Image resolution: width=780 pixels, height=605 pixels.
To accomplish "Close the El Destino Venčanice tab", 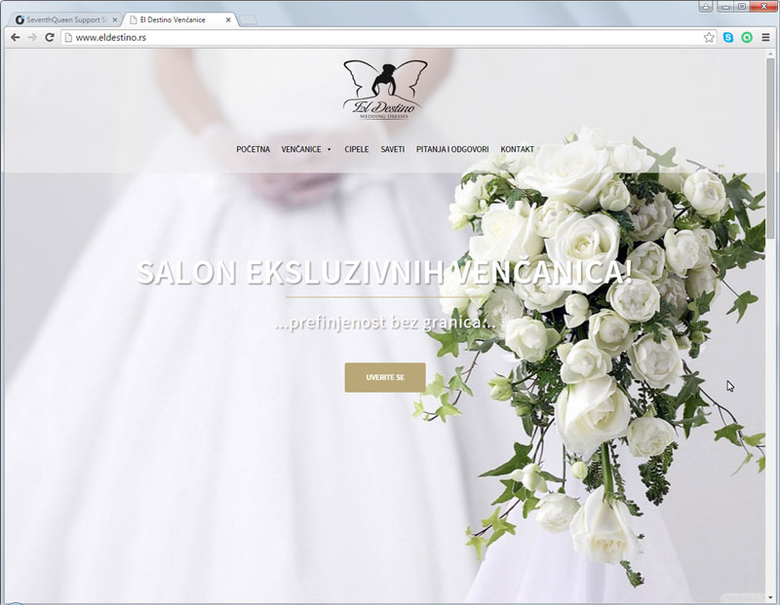I will pyautogui.click(x=228, y=19).
